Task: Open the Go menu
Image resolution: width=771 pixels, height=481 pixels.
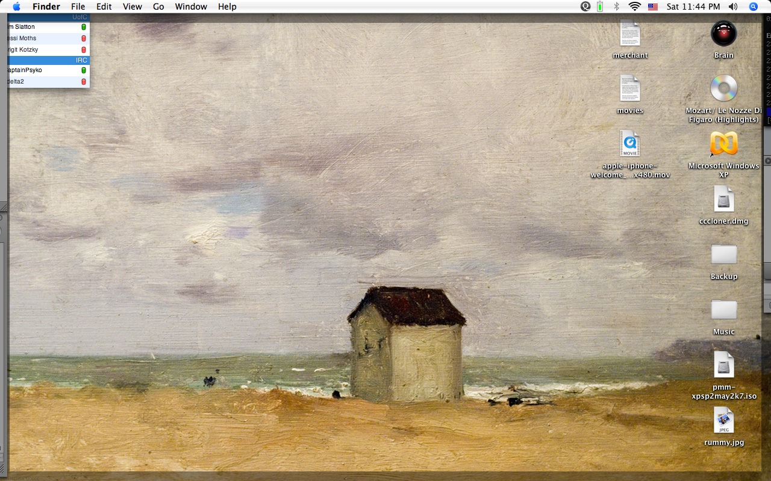Action: click(158, 7)
